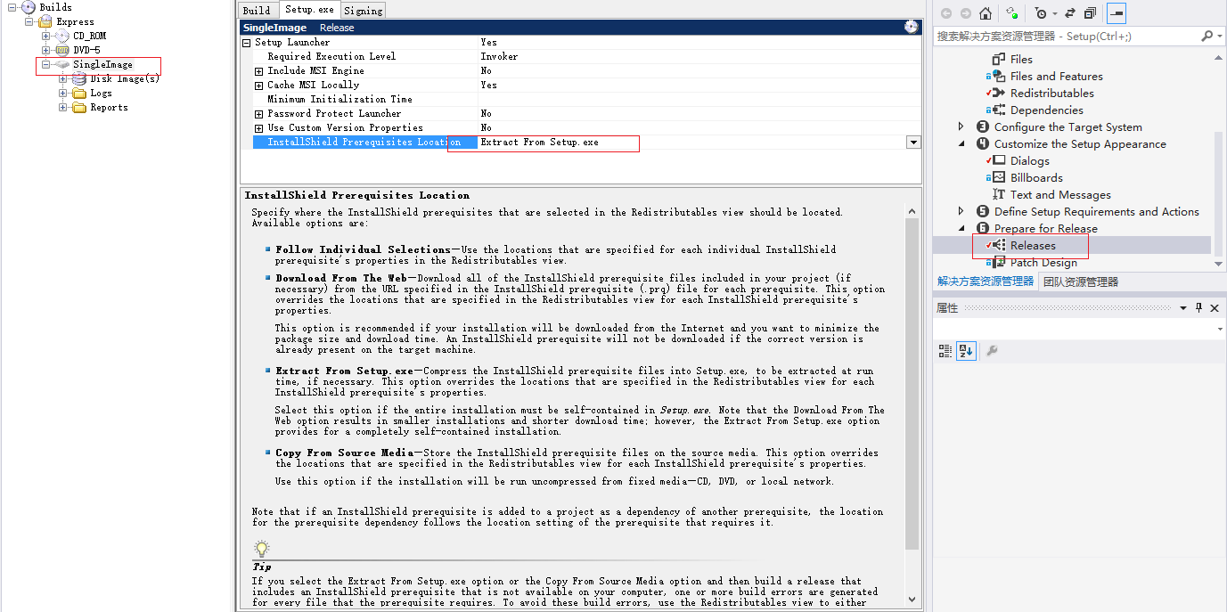Image resolution: width=1227 pixels, height=612 pixels.
Task: Click the double-arrow Sync views icon
Action: pos(1069,12)
